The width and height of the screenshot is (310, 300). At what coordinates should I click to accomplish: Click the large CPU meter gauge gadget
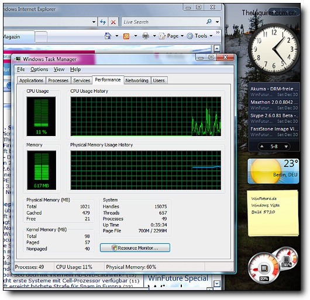(x=264, y=269)
